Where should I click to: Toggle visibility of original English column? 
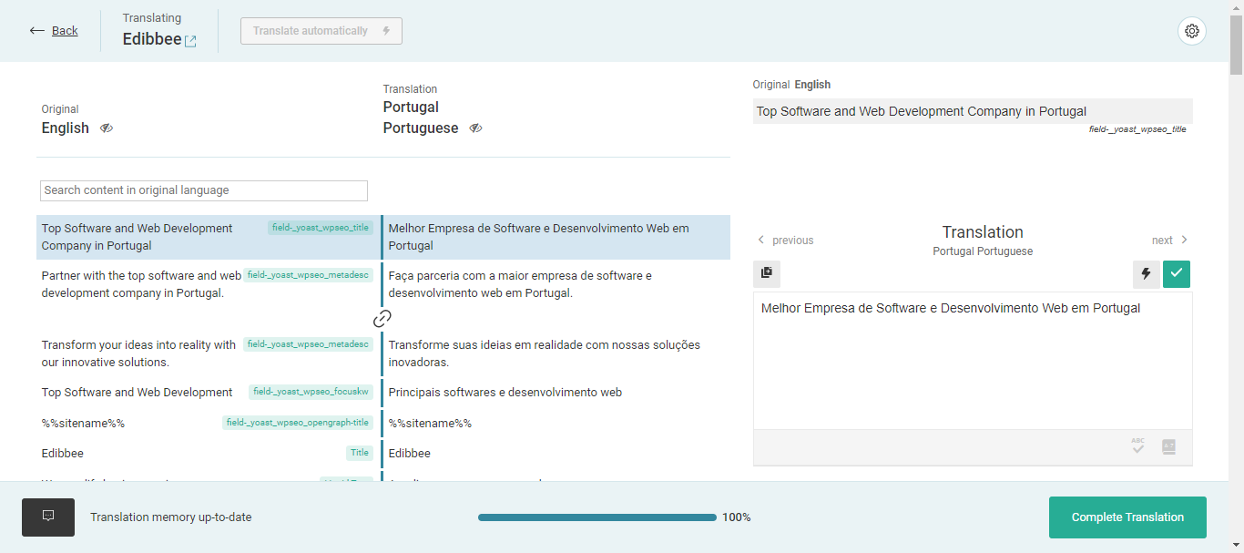pyautogui.click(x=107, y=128)
